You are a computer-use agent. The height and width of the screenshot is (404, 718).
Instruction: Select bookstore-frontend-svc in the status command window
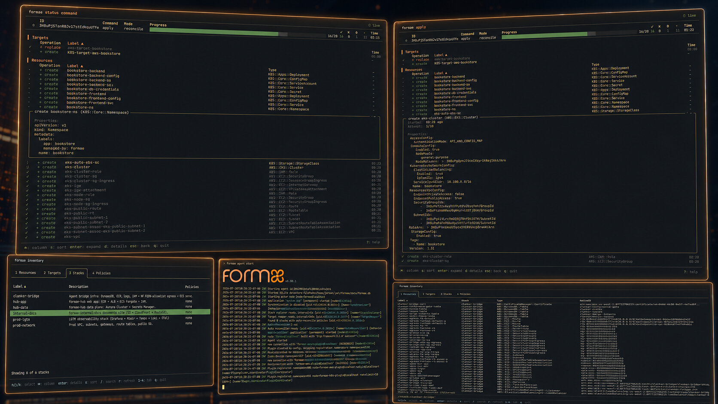click(90, 103)
